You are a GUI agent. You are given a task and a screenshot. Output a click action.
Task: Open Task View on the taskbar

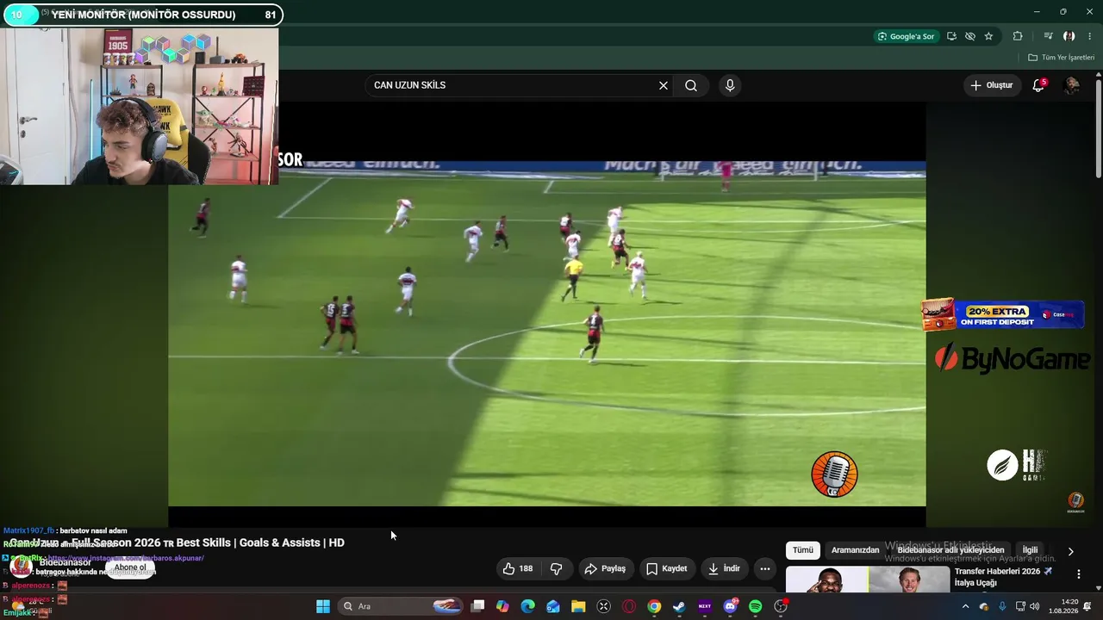[478, 606]
